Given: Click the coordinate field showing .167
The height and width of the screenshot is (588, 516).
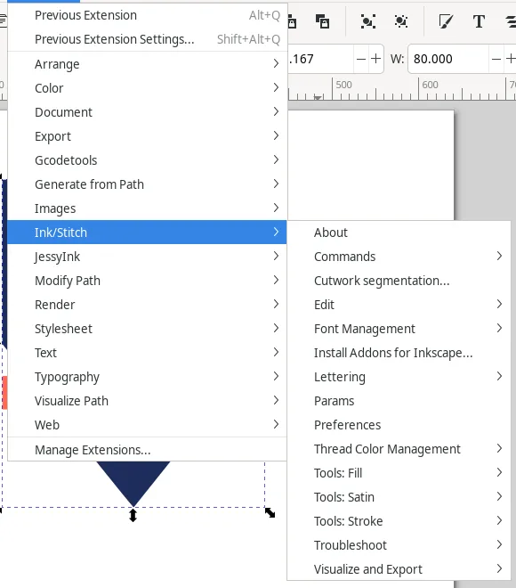Looking at the screenshot, I should pyautogui.click(x=320, y=59).
